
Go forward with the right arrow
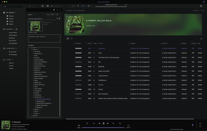[33, 6]
